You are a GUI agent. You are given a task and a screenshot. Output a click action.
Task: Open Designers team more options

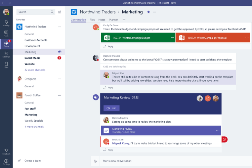coord(59,79)
